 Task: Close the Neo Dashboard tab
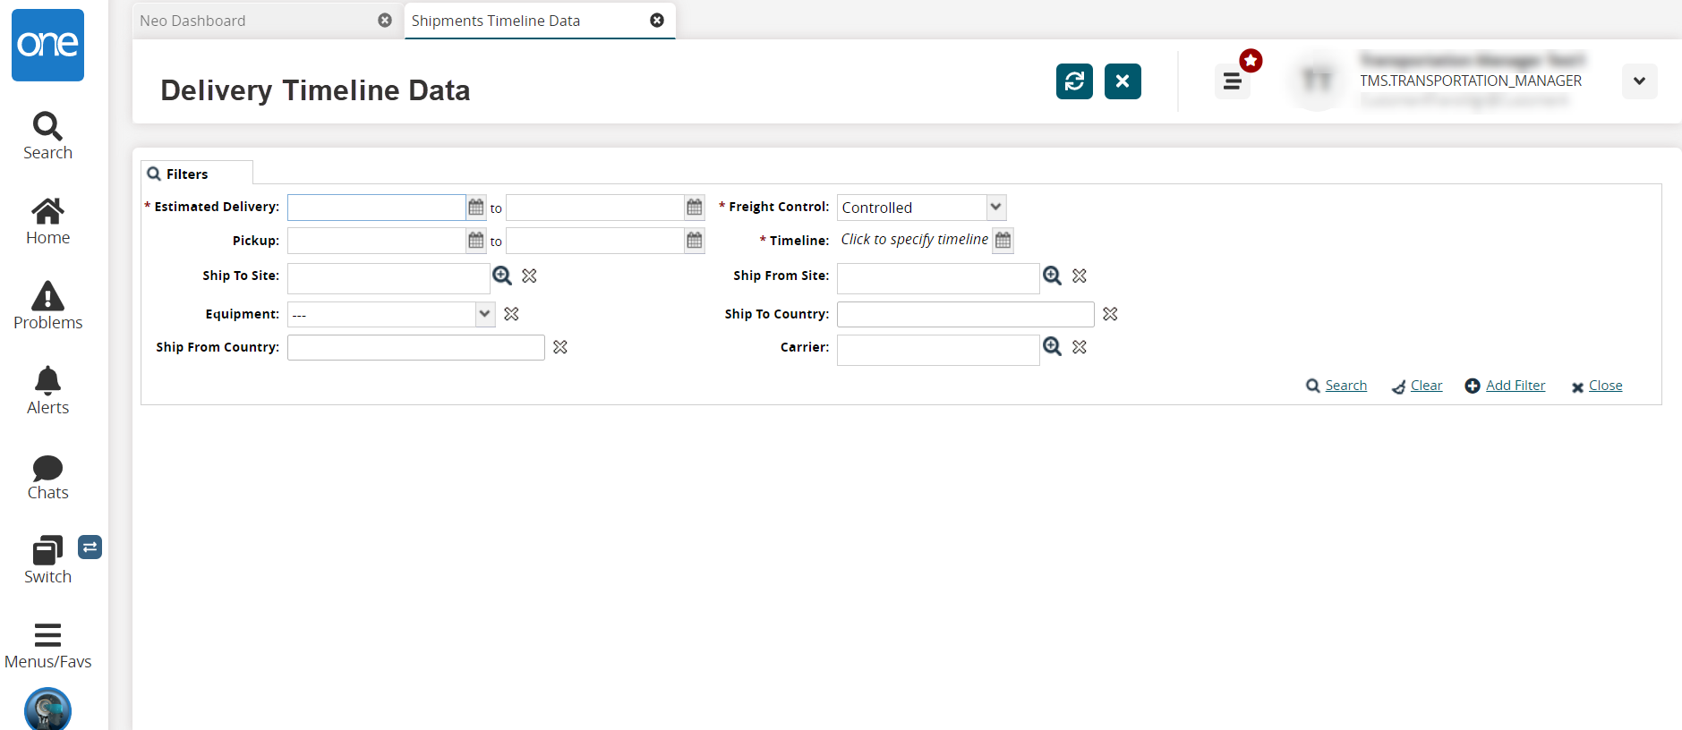385,21
